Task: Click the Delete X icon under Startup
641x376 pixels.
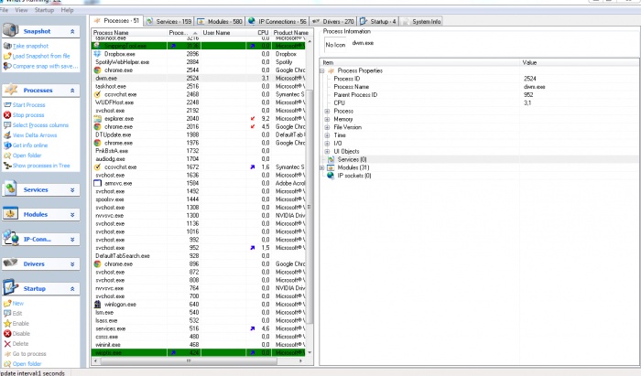Action: tap(7, 344)
